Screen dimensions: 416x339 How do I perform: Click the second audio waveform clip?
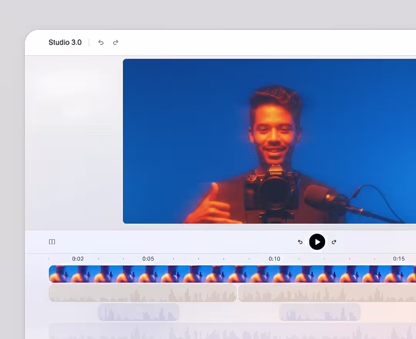pyautogui.click(x=327, y=293)
